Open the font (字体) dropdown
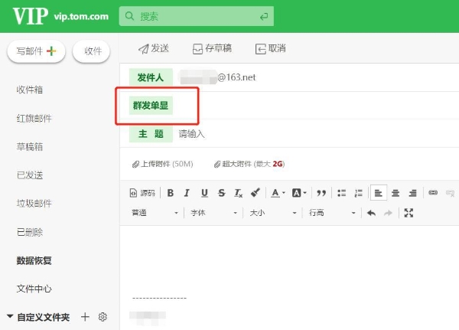This screenshot has width=459, height=330. [213, 213]
